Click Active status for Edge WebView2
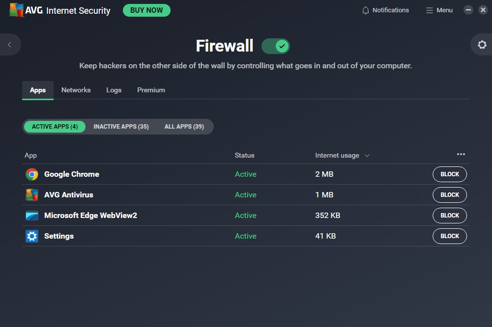The image size is (492, 327). coord(246,216)
